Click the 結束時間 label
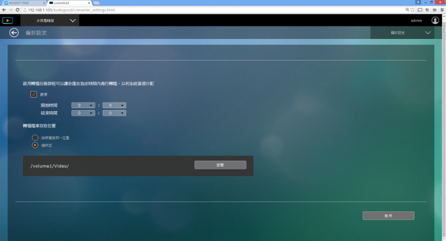 point(49,113)
